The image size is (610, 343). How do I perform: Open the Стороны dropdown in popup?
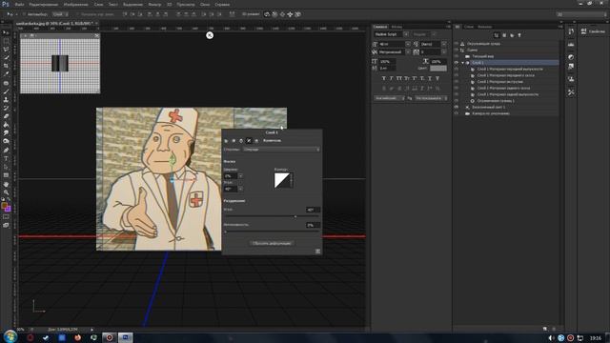click(281, 150)
